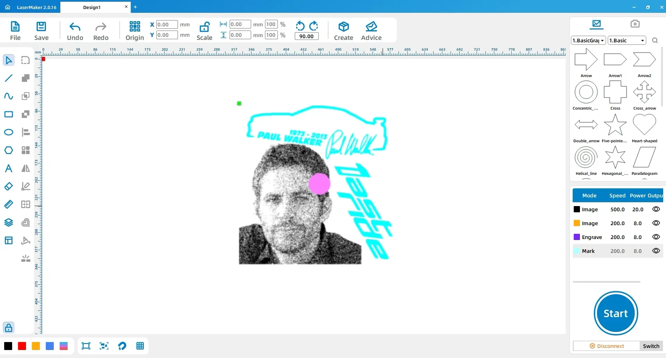This screenshot has width=666, height=358.
Task: Pick the Eraser tool
Action: [x=9, y=186]
